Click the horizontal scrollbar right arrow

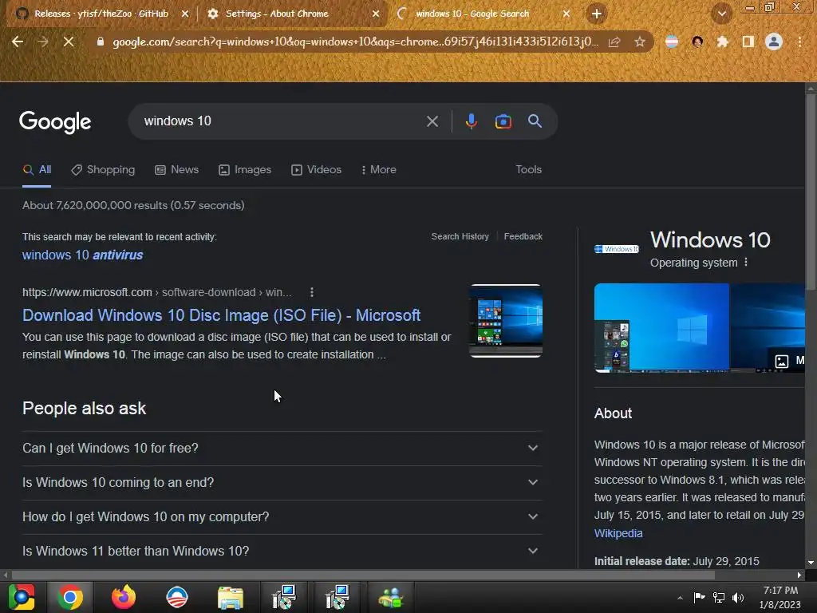pos(799,575)
